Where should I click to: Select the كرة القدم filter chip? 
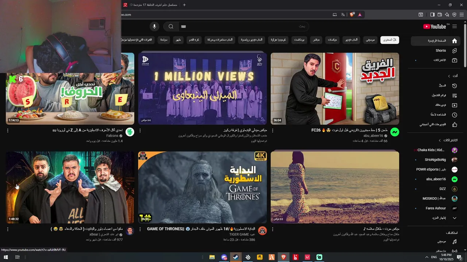click(x=195, y=40)
